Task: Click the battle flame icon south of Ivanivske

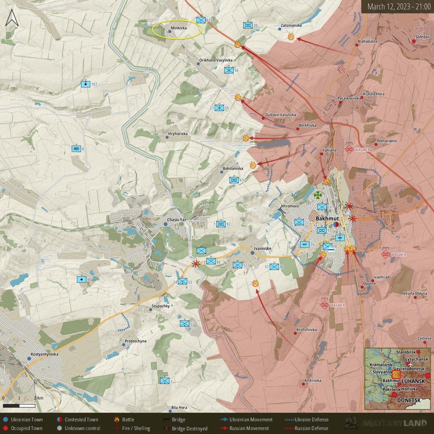Action: click(255, 283)
